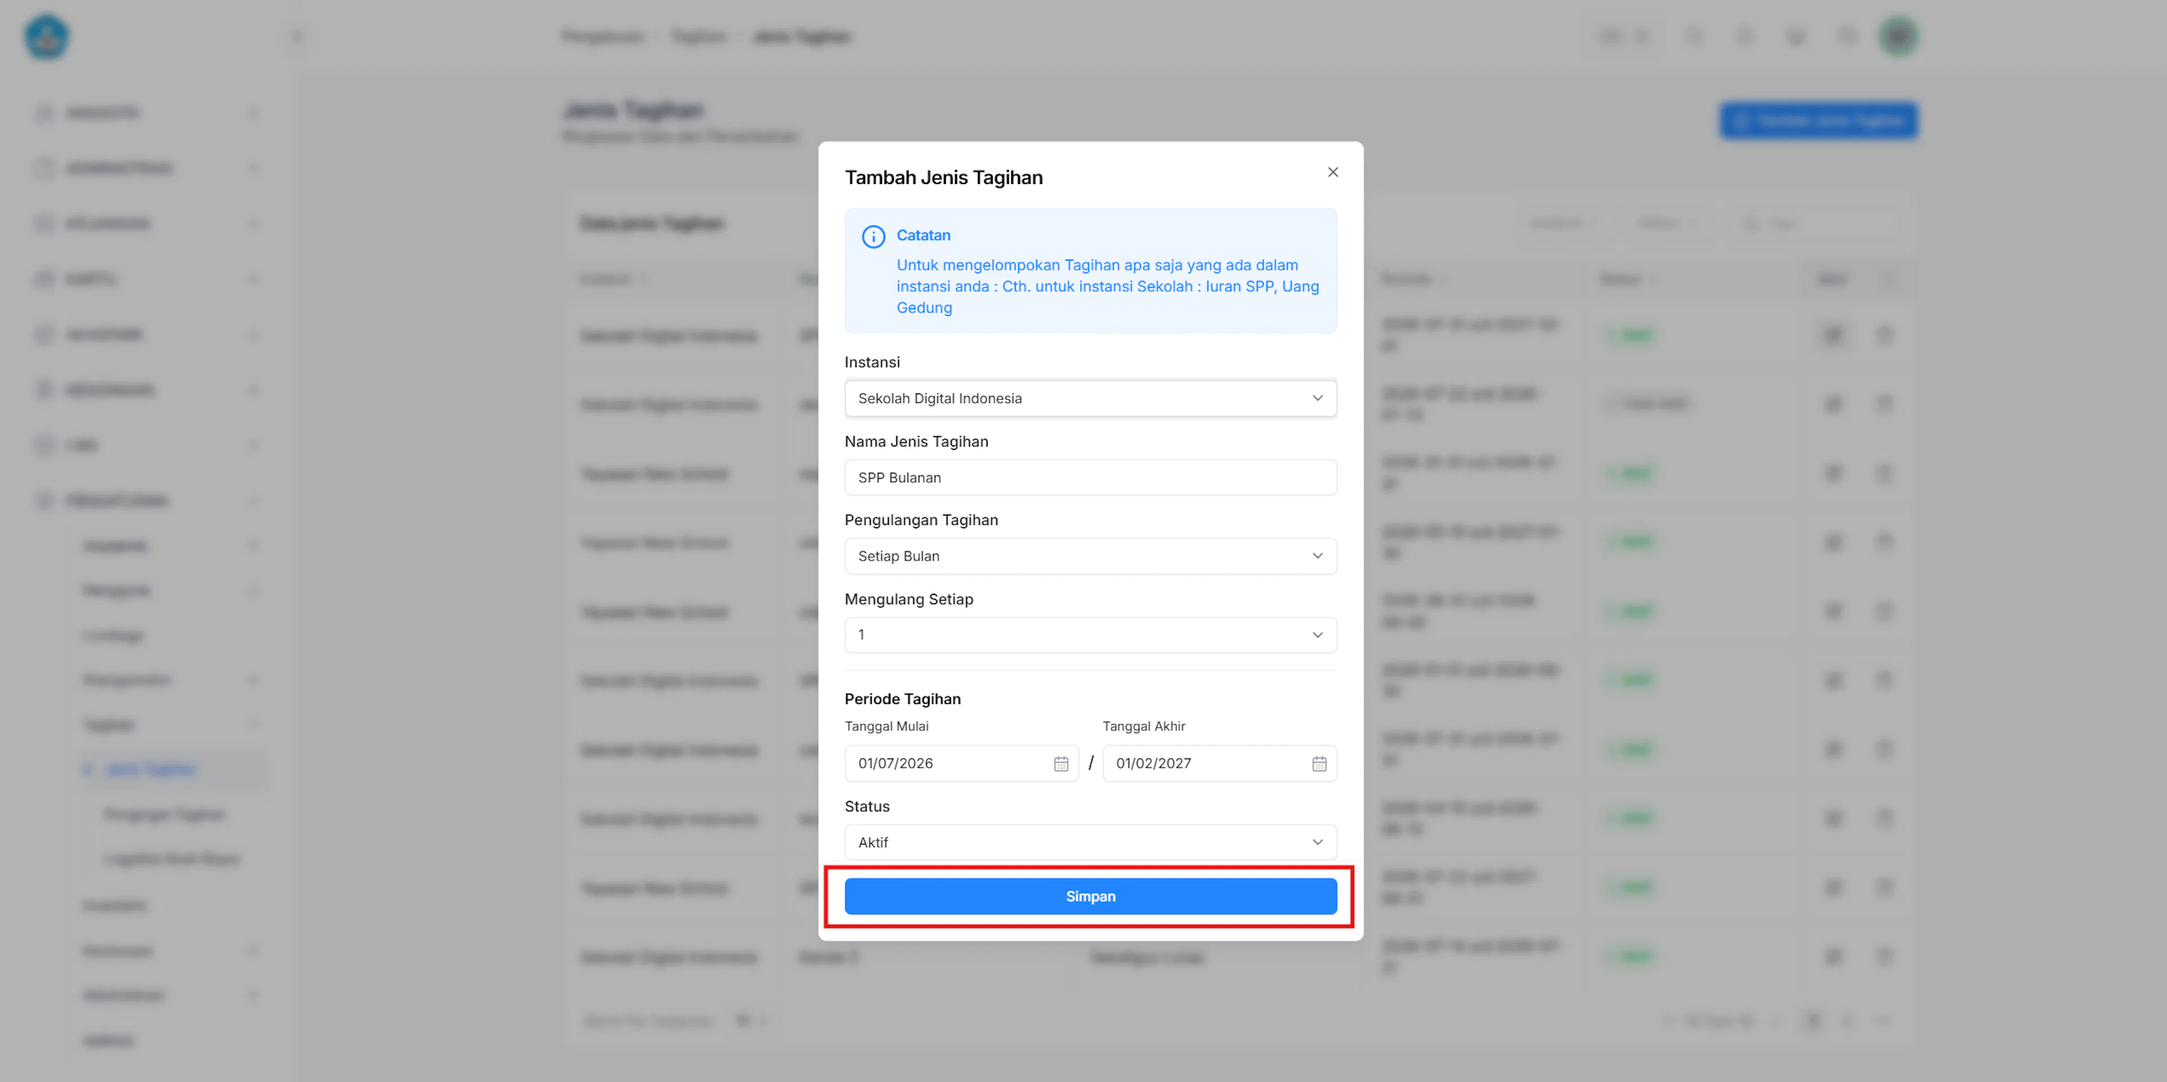Open the Instansi dropdown

pyautogui.click(x=1090, y=398)
